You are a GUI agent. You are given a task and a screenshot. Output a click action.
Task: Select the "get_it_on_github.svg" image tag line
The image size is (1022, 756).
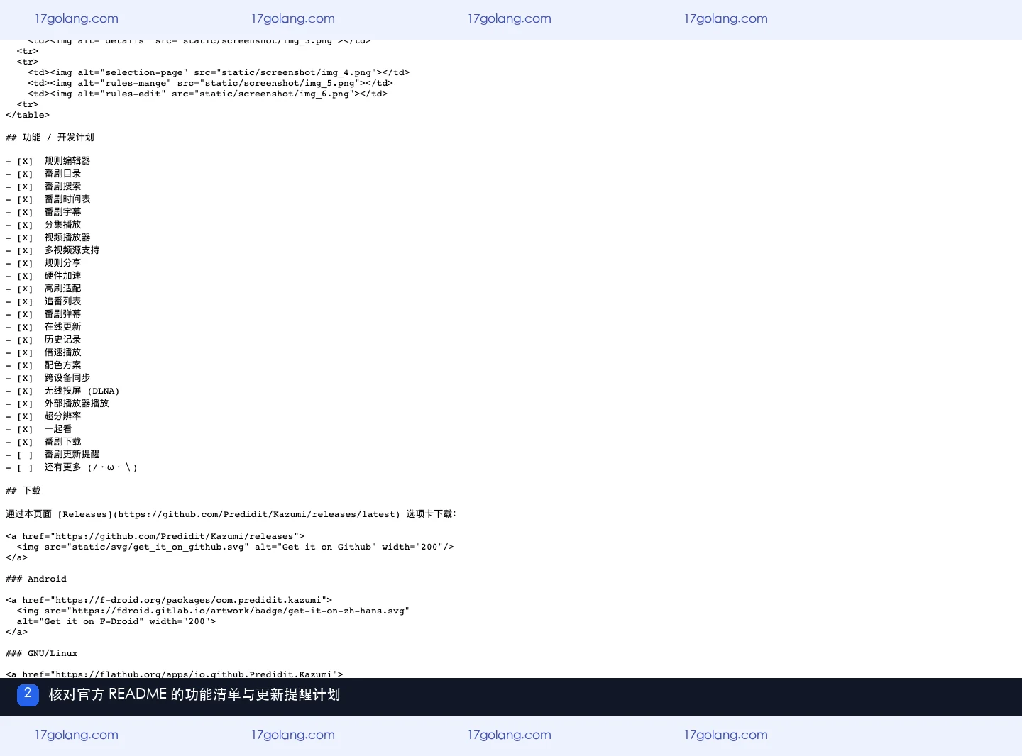(x=235, y=547)
